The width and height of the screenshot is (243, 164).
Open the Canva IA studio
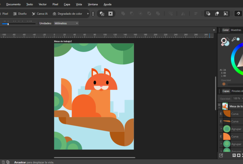pos(40,14)
